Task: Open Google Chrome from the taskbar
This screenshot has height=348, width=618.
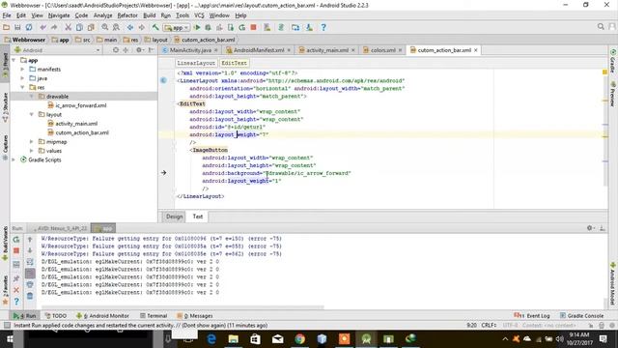Action: click(x=300, y=339)
